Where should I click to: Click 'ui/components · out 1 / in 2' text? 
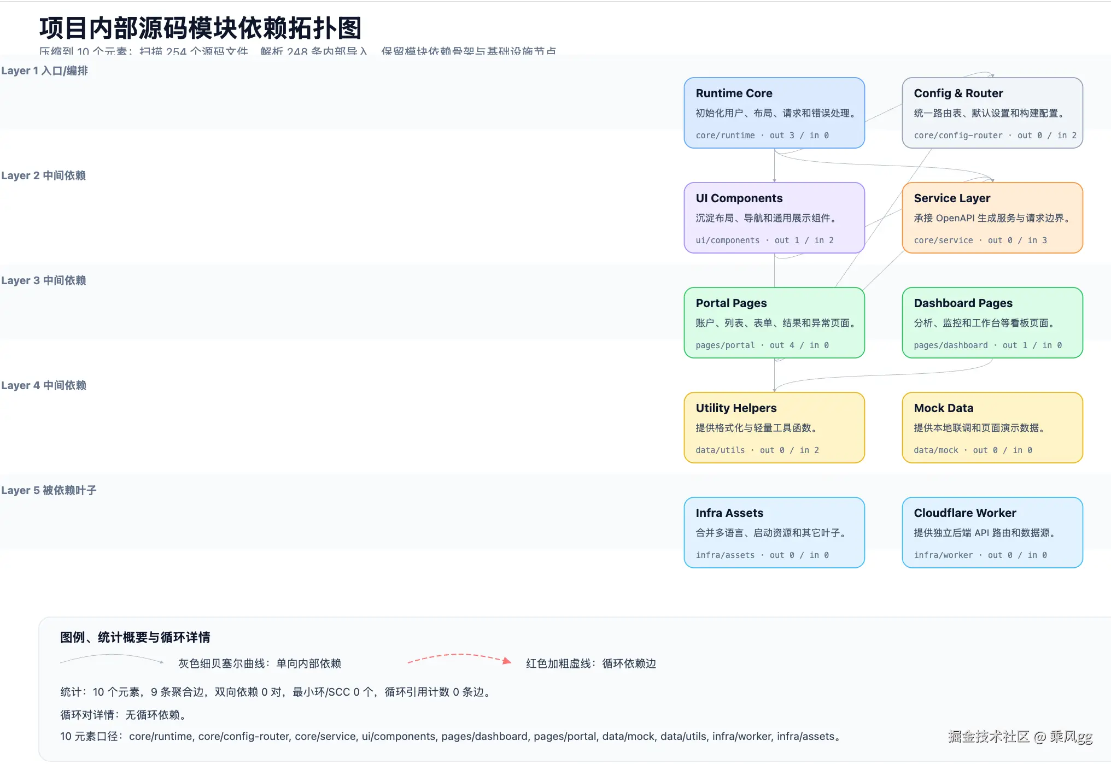[x=764, y=240]
